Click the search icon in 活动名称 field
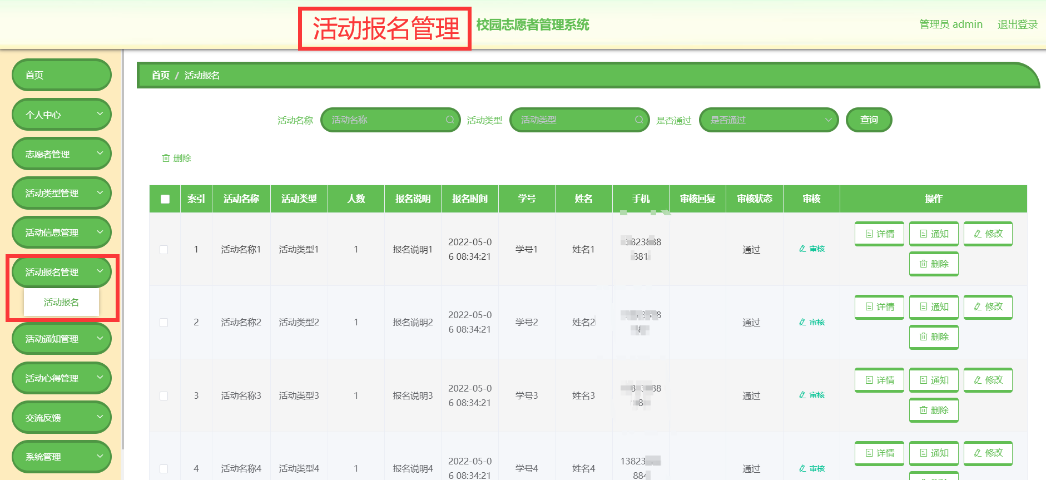 (x=450, y=120)
